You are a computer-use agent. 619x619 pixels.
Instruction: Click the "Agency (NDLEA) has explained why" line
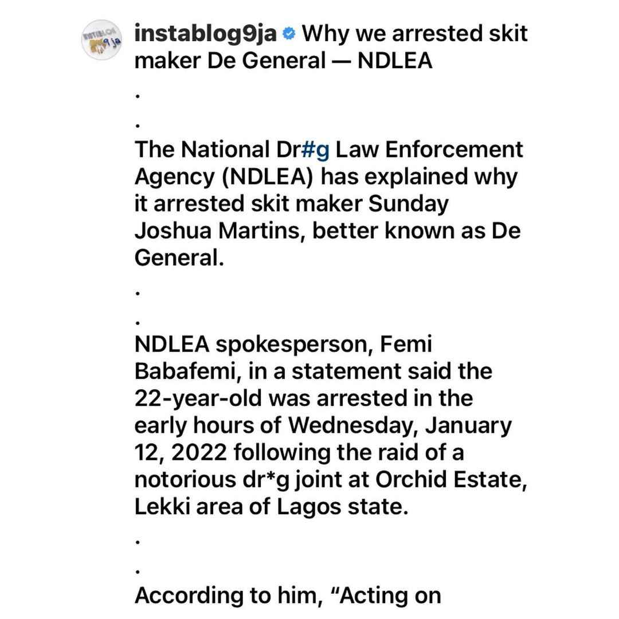click(x=326, y=177)
